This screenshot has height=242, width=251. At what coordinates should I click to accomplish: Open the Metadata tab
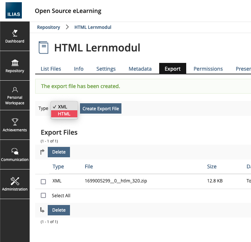pyautogui.click(x=140, y=69)
